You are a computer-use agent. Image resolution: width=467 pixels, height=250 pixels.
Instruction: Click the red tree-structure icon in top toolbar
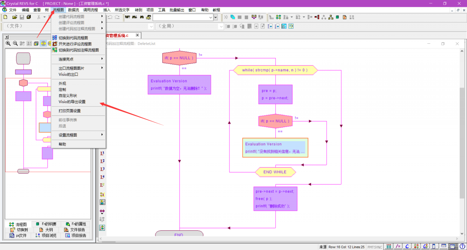(x=317, y=17)
